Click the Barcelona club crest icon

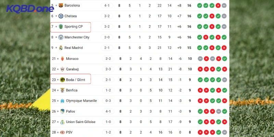[x=61, y=5]
